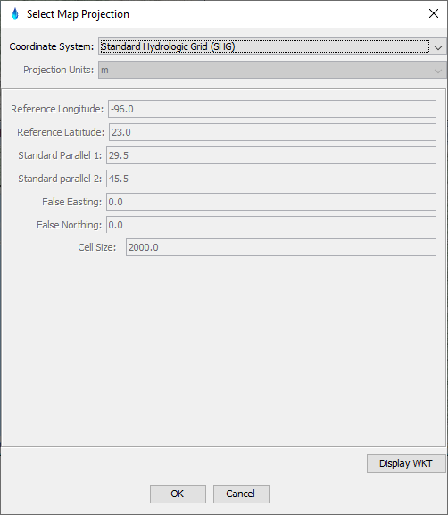Focus the Cell Size field
Image resolution: width=448 pixels, height=515 pixels.
click(281, 247)
